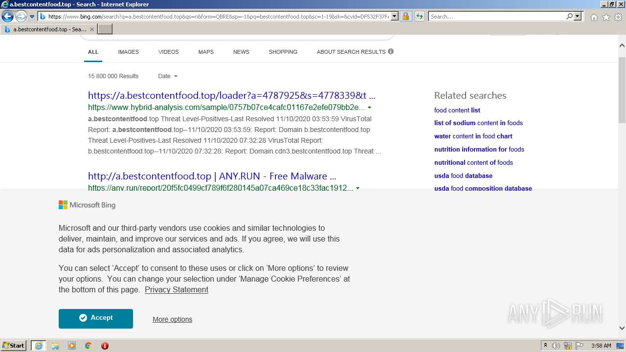This screenshot has height=352, width=626.
Task: Close the a.bestcontentfood.top tab
Action: click(92, 29)
